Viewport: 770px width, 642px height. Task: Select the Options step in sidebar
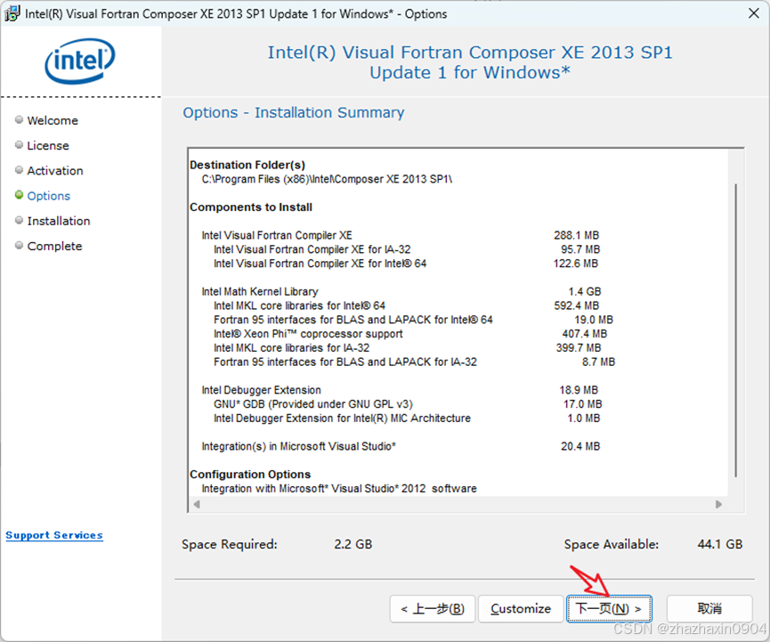pos(49,196)
